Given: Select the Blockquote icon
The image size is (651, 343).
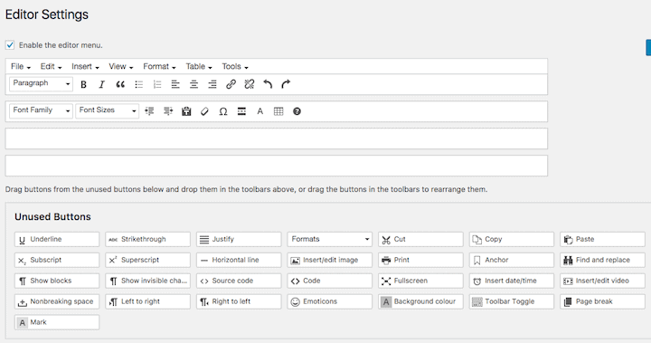Looking at the screenshot, I should click(120, 84).
